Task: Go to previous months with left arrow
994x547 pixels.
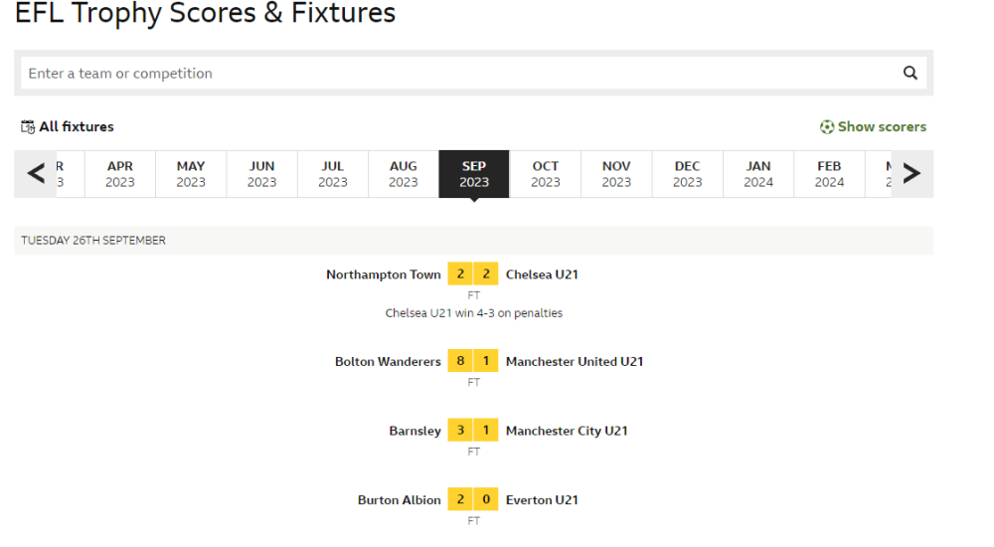Action: 36,173
